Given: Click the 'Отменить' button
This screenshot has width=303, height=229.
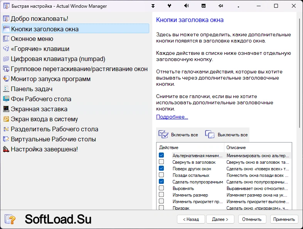Looking at the screenshot, I should pyautogui.click(x=252, y=219).
